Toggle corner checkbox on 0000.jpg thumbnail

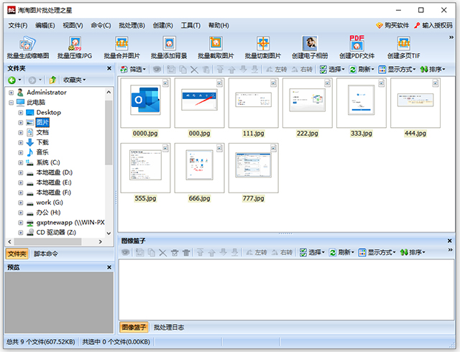click(166, 83)
